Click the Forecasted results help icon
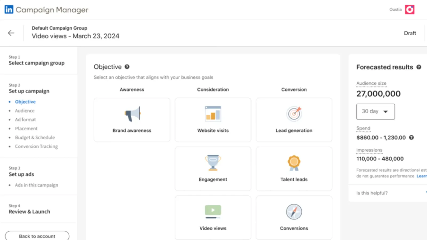427x240 pixels. click(x=419, y=67)
